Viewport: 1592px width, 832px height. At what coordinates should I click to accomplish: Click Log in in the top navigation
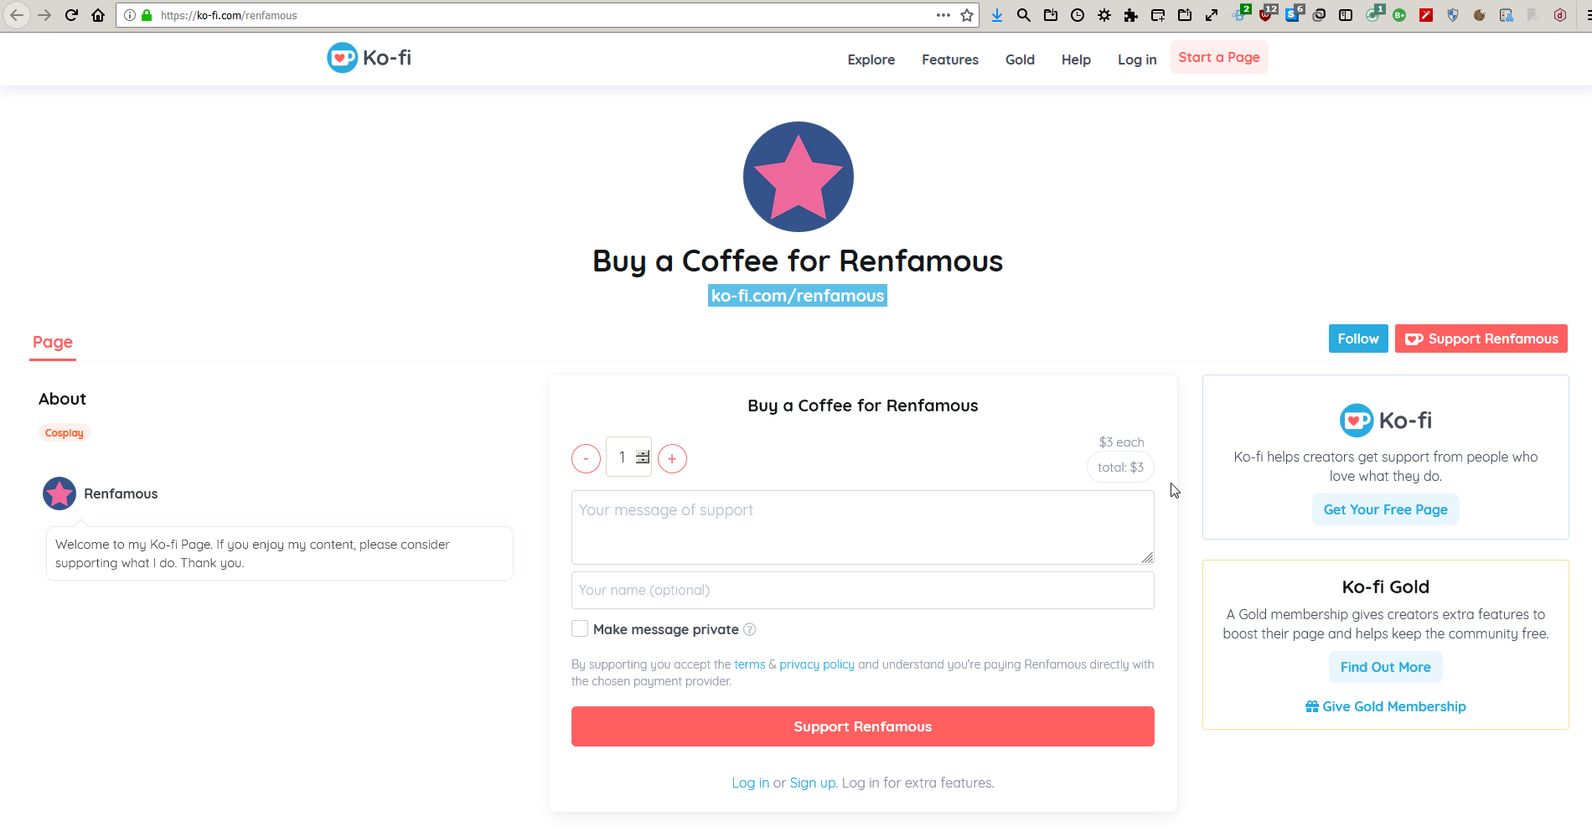(1137, 59)
